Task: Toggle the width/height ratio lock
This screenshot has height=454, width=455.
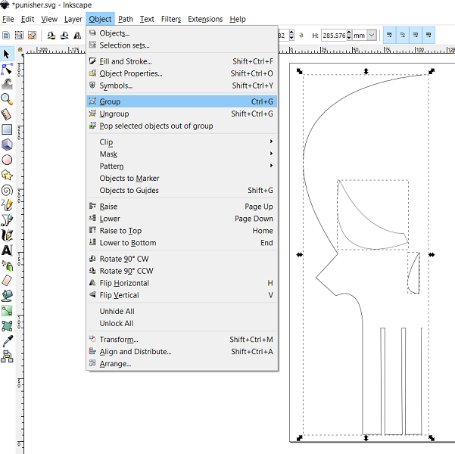Action: coord(301,36)
